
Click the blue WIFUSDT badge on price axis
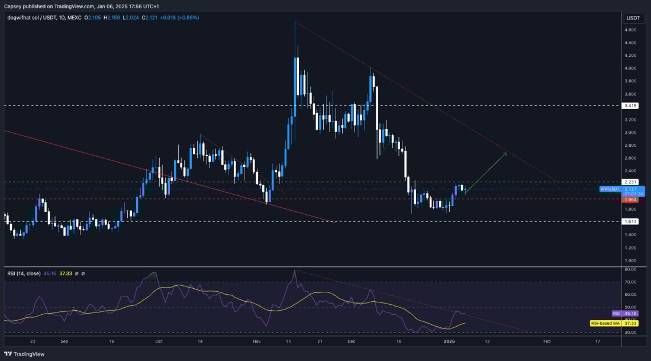click(610, 189)
